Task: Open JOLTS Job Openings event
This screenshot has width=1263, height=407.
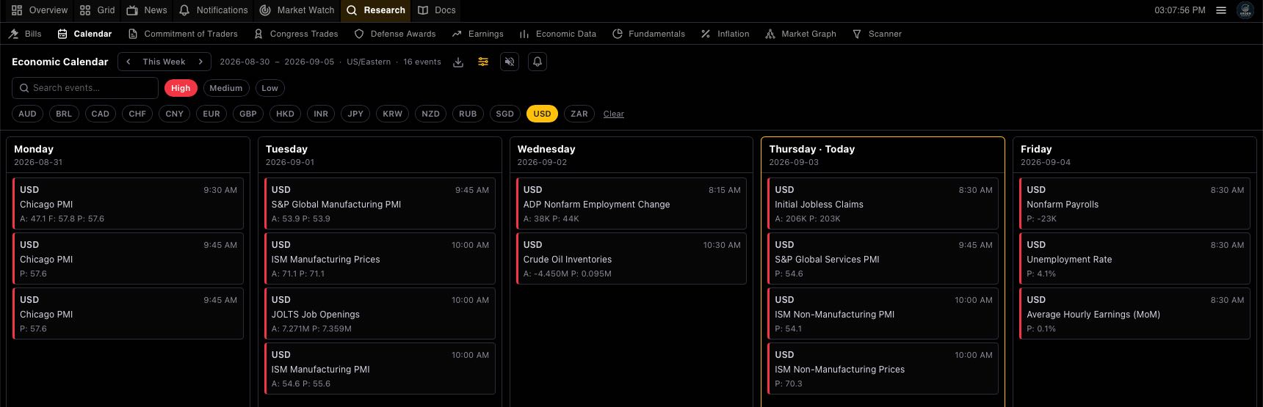Action: tap(380, 314)
